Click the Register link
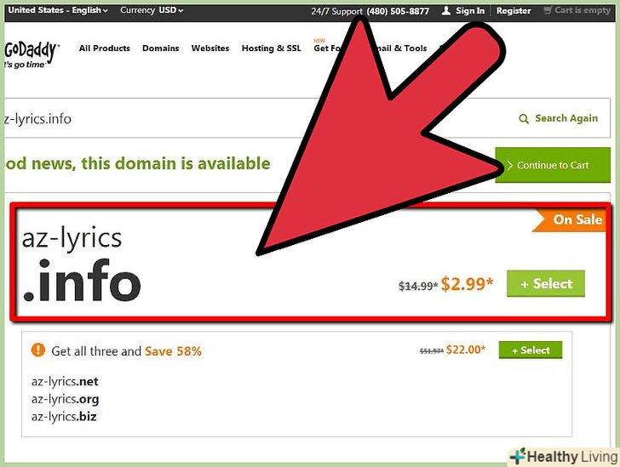This screenshot has height=467, width=620. (514, 11)
